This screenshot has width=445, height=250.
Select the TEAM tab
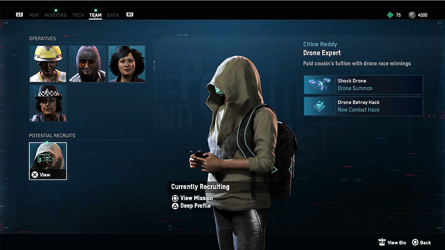[95, 15]
